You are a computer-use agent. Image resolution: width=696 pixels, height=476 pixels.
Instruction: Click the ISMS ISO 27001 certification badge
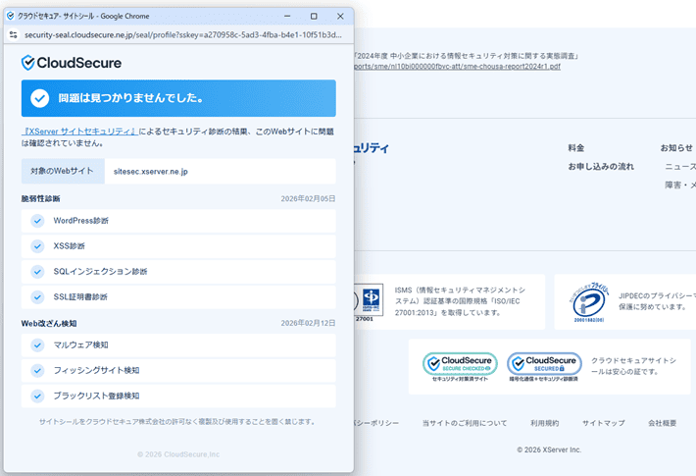[x=373, y=297]
